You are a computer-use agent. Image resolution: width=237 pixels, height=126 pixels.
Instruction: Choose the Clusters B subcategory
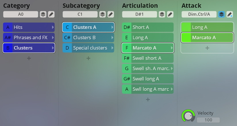pyautogui.click(x=88, y=38)
